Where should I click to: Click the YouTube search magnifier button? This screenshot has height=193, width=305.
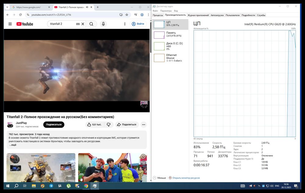pyautogui.click(x=91, y=24)
